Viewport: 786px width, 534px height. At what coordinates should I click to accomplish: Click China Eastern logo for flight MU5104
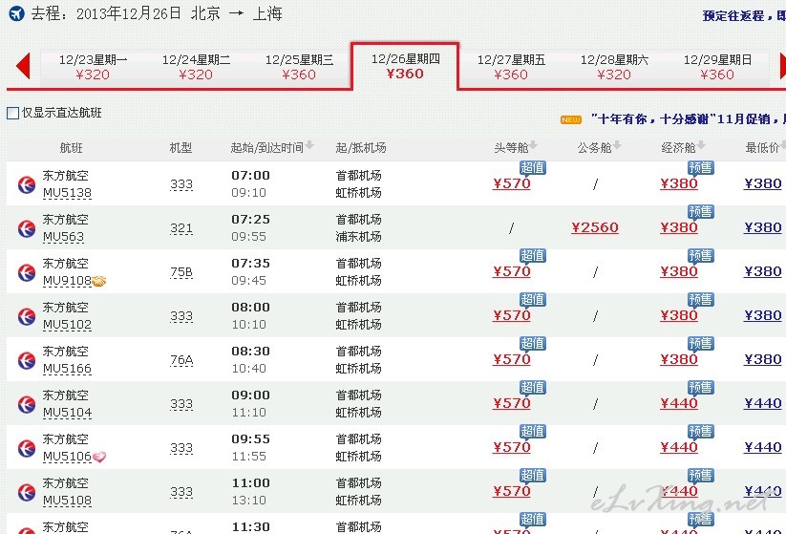tap(27, 404)
